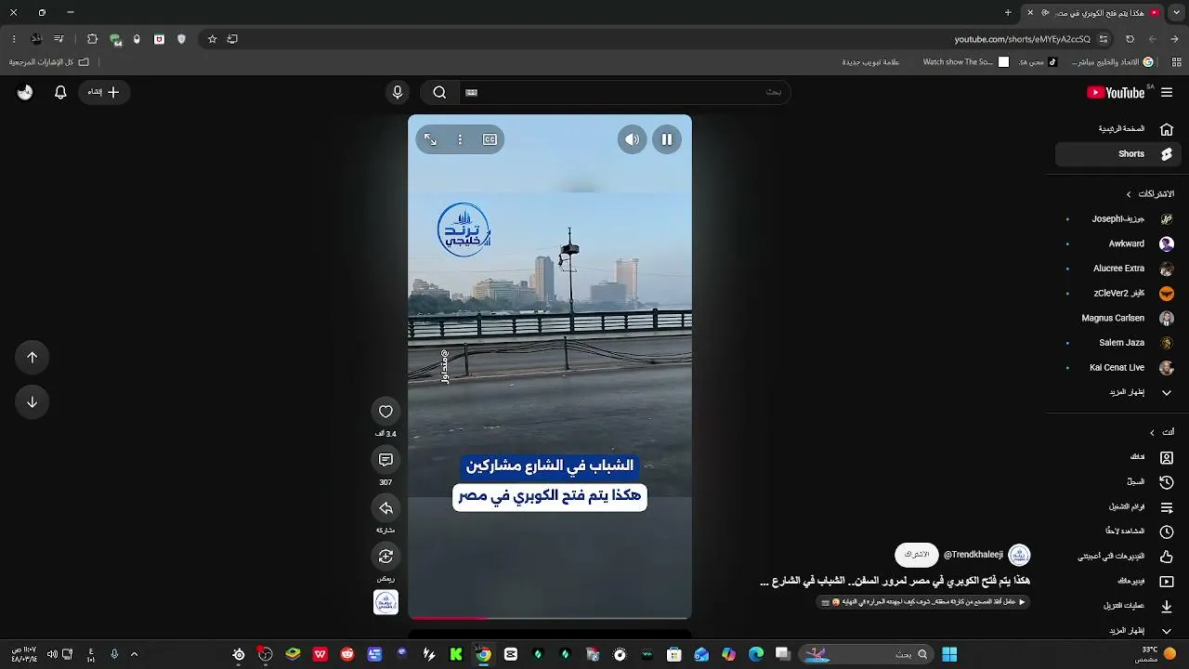
Task: Expand the You section header
Action: coord(1162,432)
